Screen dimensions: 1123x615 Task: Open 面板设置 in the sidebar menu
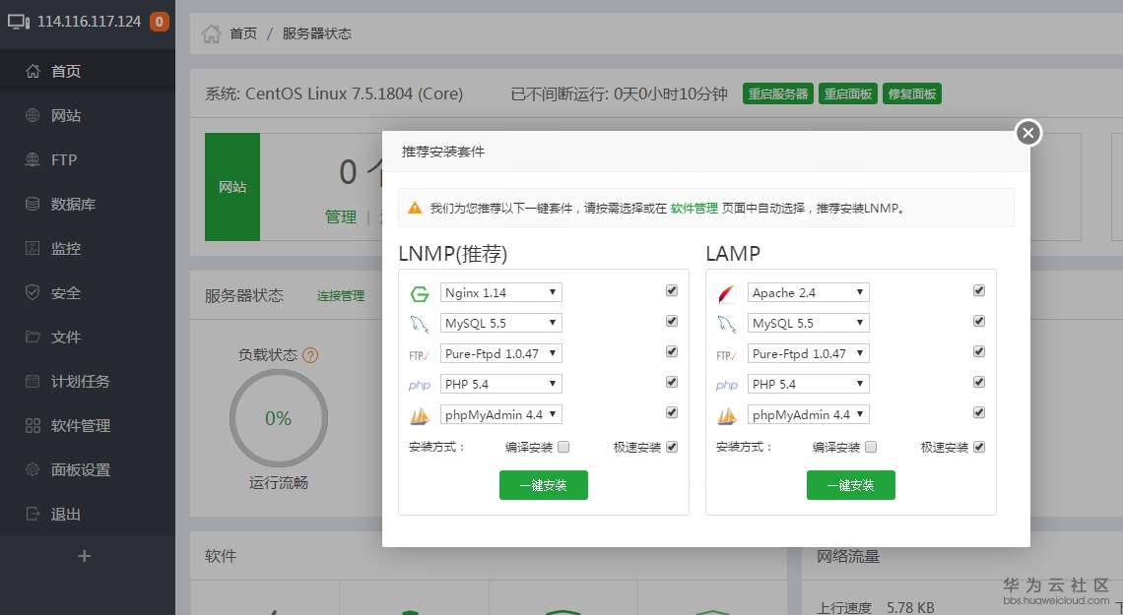pyautogui.click(x=88, y=469)
